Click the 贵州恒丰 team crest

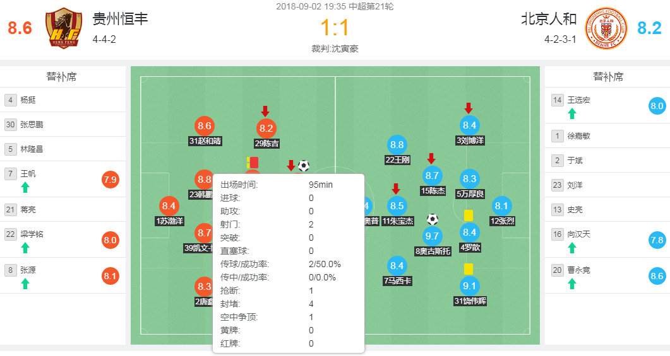click(64, 29)
